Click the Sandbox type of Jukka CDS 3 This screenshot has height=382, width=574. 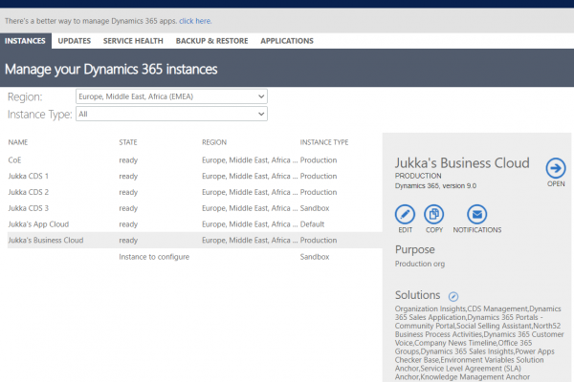pos(315,208)
